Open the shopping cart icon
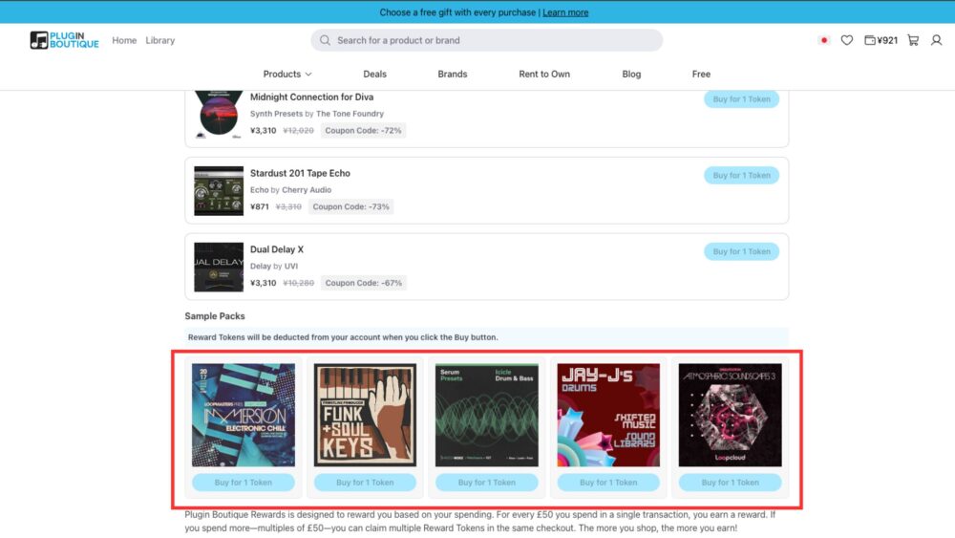Screen dimensions: 955x538 913,40
